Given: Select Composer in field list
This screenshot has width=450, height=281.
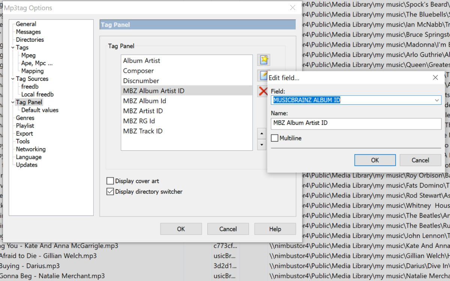Looking at the screenshot, I should tap(187, 71).
